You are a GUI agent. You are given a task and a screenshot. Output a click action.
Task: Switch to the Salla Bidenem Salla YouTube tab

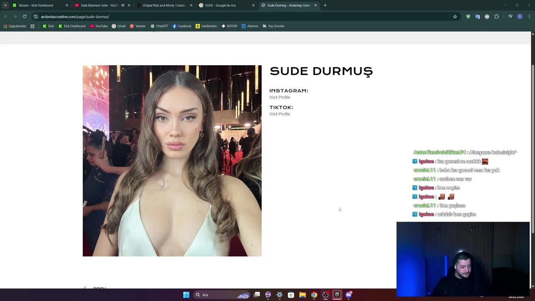[x=99, y=5]
